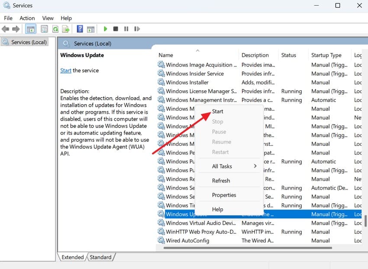Image resolution: width=368 pixels, height=269 pixels.
Task: Click the Back arrow toolbar icon
Action: coord(5,29)
